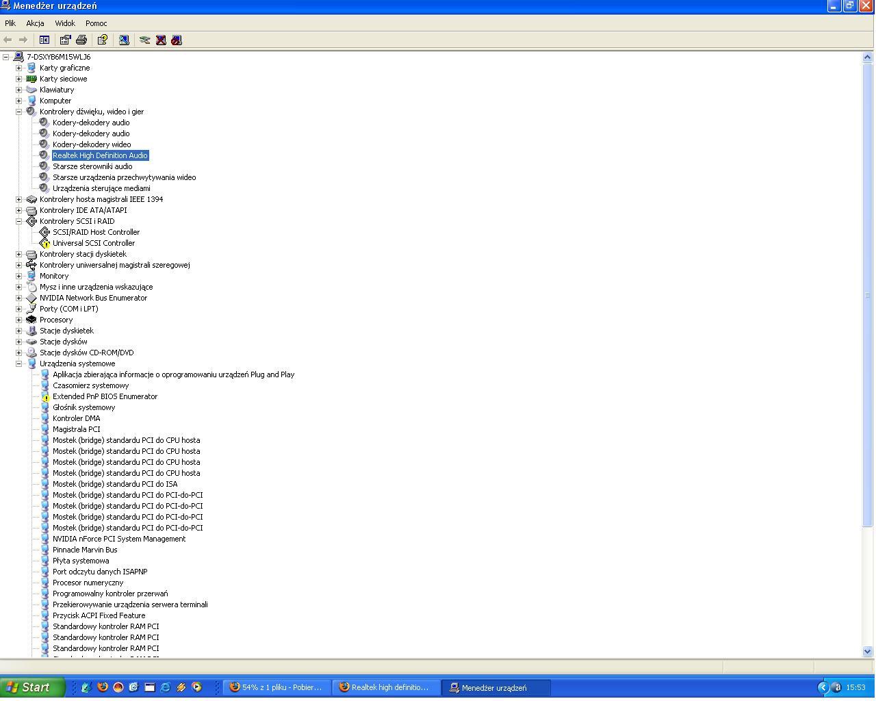The width and height of the screenshot is (876, 701).
Task: Click the Disable device toolbar icon
Action: pos(177,40)
